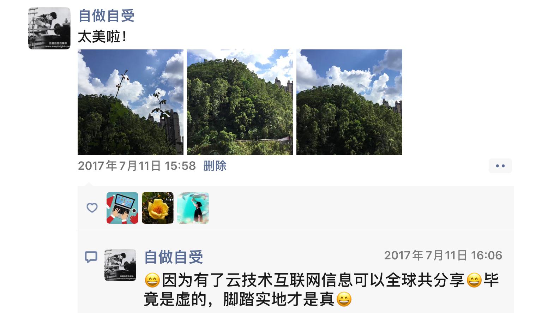
Task: Click the grinning emoji ending the comment
Action: pos(344,300)
